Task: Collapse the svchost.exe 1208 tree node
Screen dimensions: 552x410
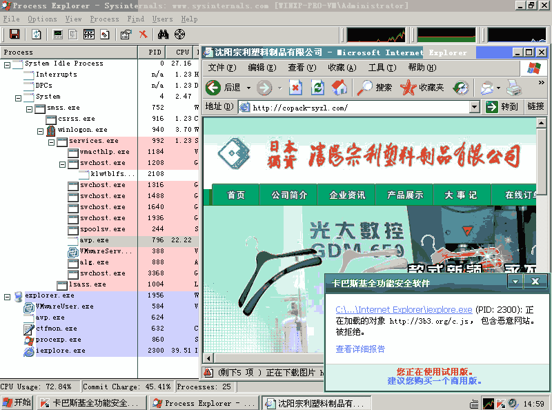Action: [x=62, y=164]
